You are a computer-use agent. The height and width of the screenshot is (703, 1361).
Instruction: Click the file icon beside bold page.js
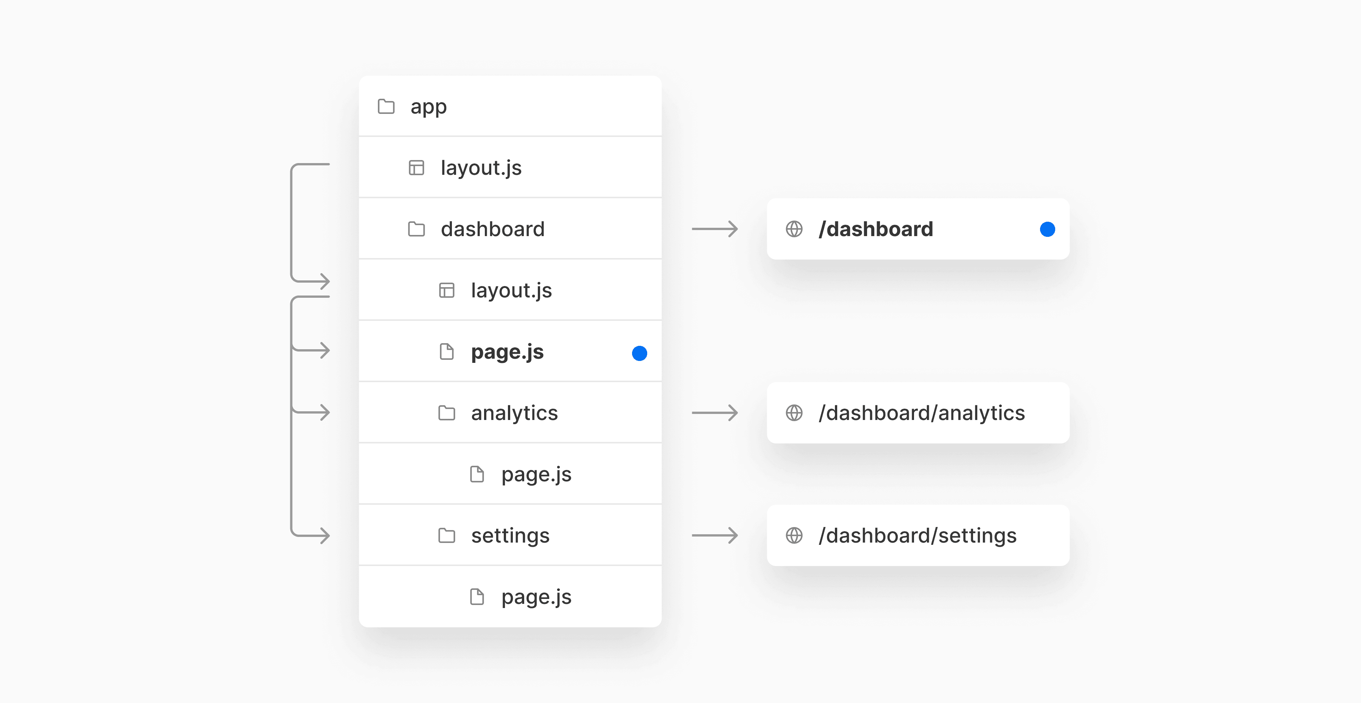pos(447,352)
